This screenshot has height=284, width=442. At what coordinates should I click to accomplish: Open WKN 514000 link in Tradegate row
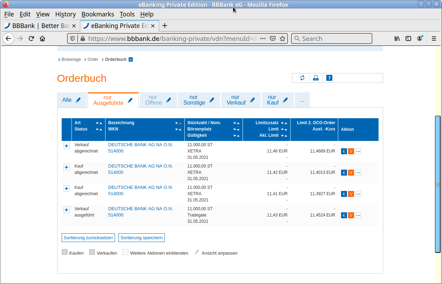click(x=116, y=215)
